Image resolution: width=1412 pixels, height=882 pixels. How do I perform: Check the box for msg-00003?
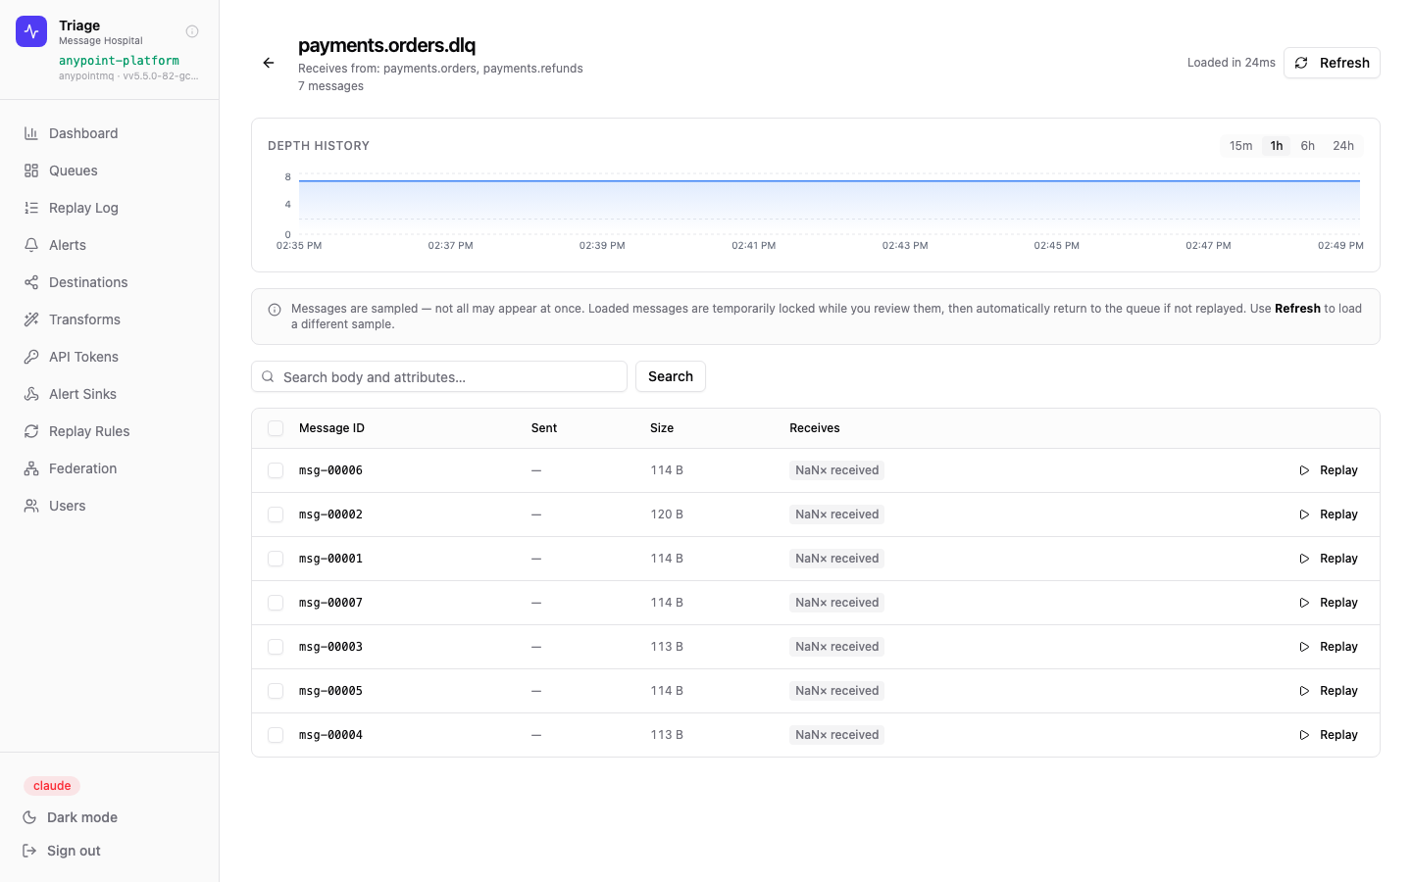pyautogui.click(x=276, y=647)
